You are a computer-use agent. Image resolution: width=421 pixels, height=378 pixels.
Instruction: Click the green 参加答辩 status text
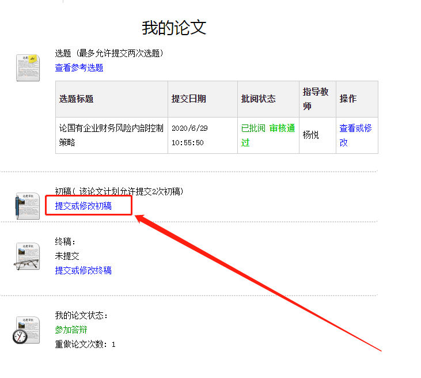pos(71,330)
